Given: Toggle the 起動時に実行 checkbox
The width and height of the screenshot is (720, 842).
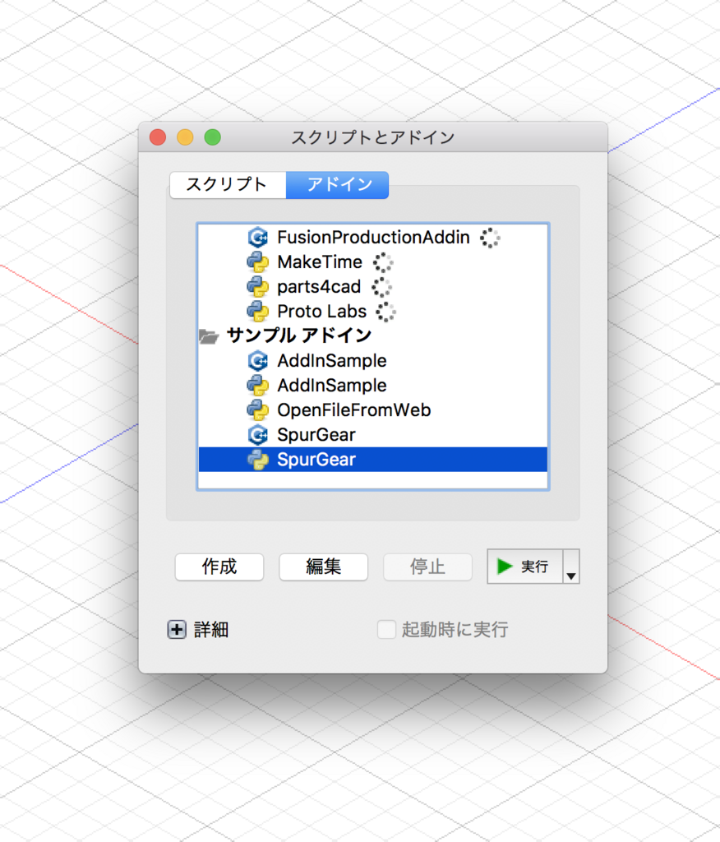Looking at the screenshot, I should [x=386, y=629].
